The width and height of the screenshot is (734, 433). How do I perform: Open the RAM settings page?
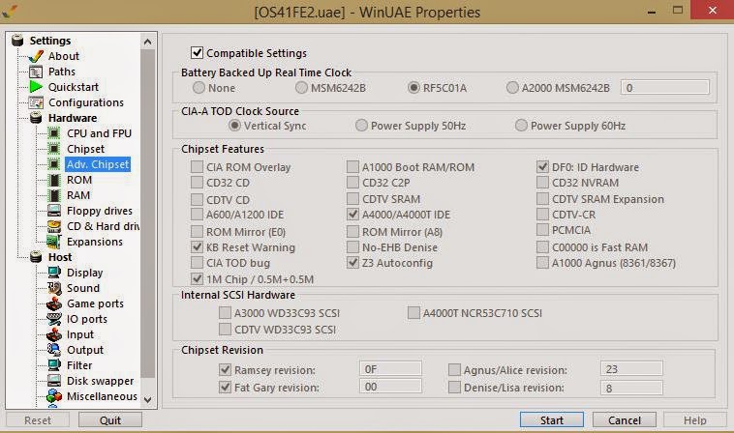(78, 195)
